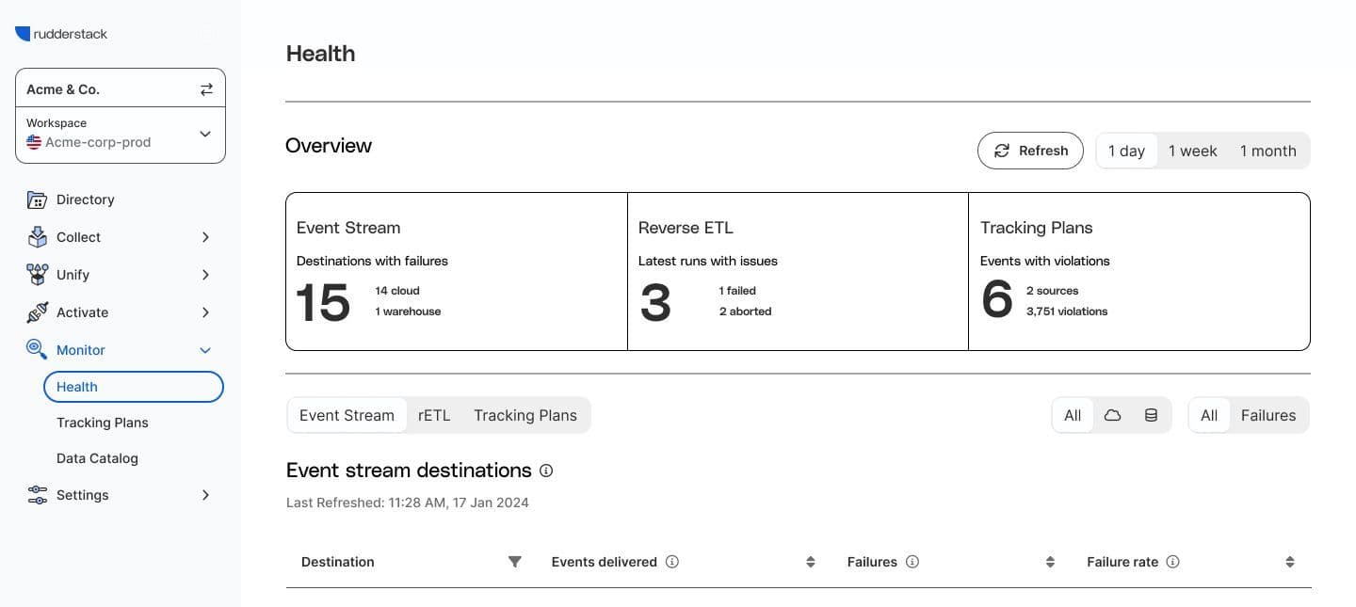Click the Reverse ETL overview card

point(797,271)
